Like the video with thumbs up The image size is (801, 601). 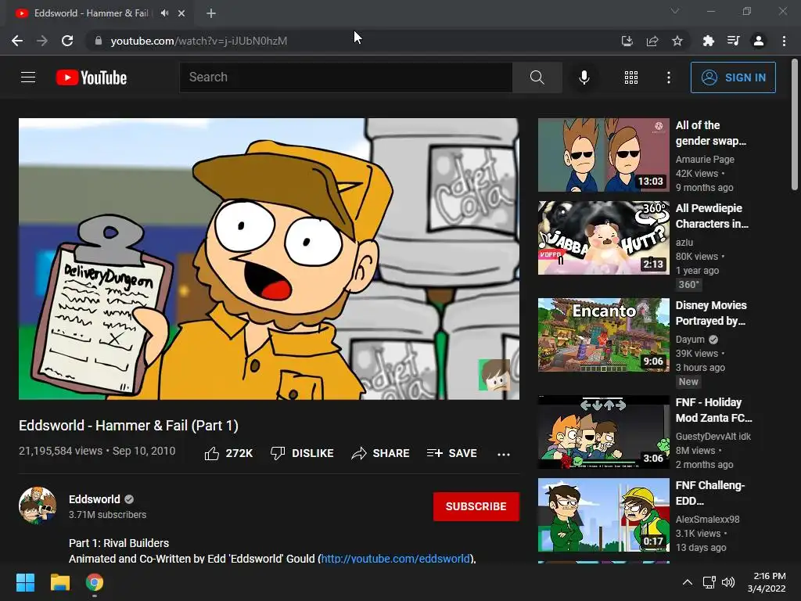point(228,453)
